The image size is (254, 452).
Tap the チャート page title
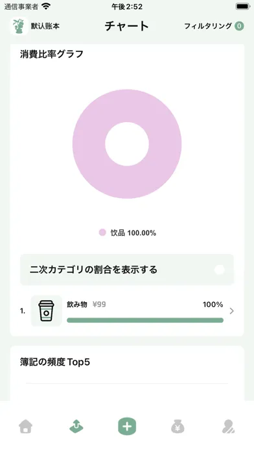pos(126,26)
